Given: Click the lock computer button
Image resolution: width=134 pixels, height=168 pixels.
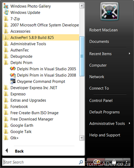Looking at the screenshot, I should (x=114, y=162).
